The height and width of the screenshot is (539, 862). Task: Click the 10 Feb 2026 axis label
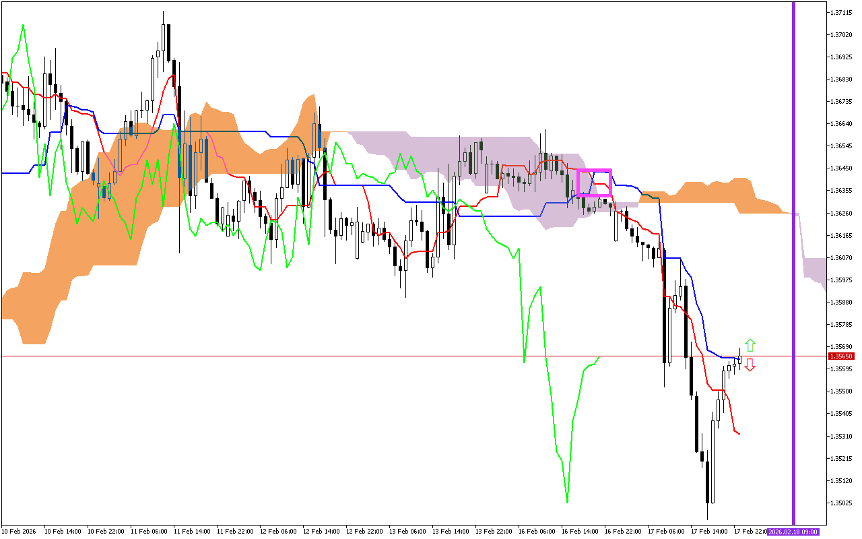[x=19, y=531]
